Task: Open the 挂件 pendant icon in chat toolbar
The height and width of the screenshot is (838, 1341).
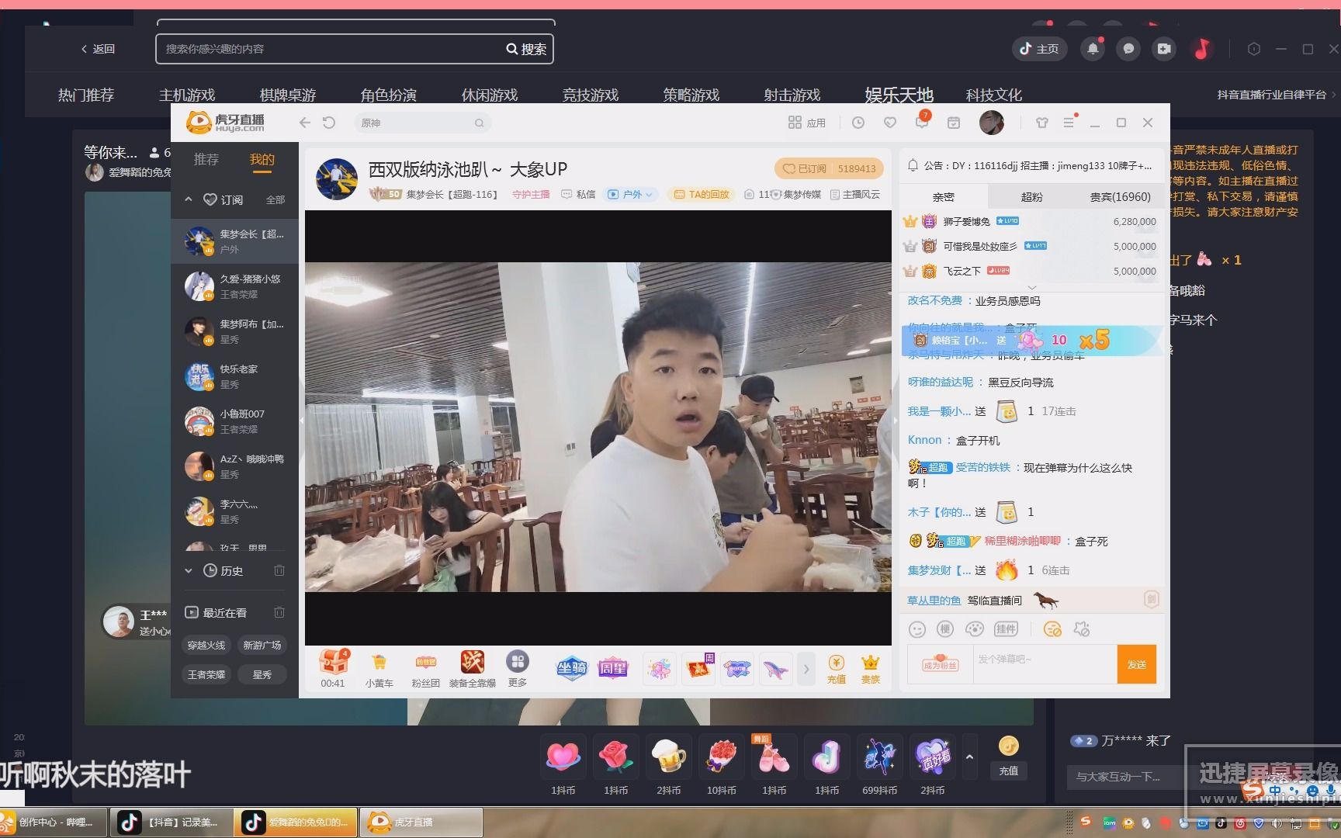Action: [x=1006, y=629]
